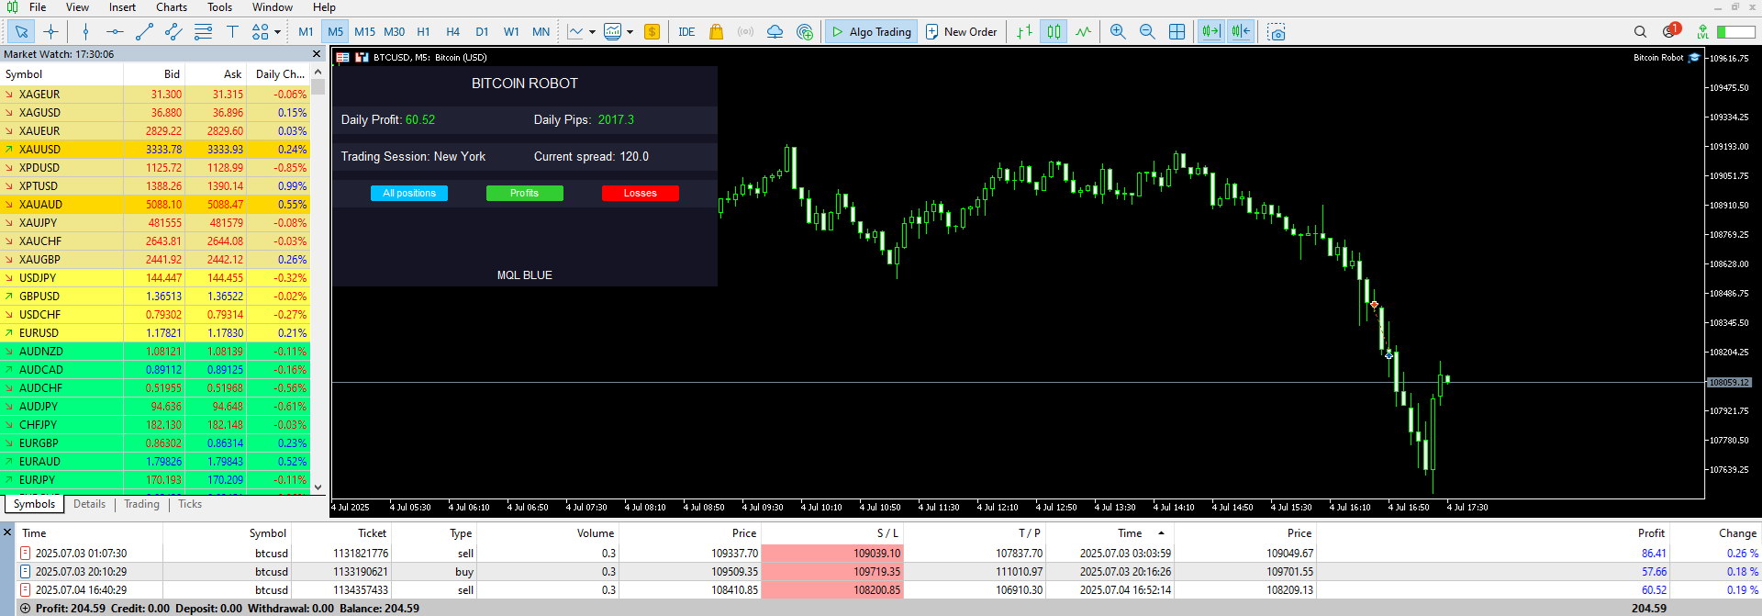Select the Fibonacci retracement tool
Image resolution: width=1762 pixels, height=616 pixels.
[x=203, y=32]
